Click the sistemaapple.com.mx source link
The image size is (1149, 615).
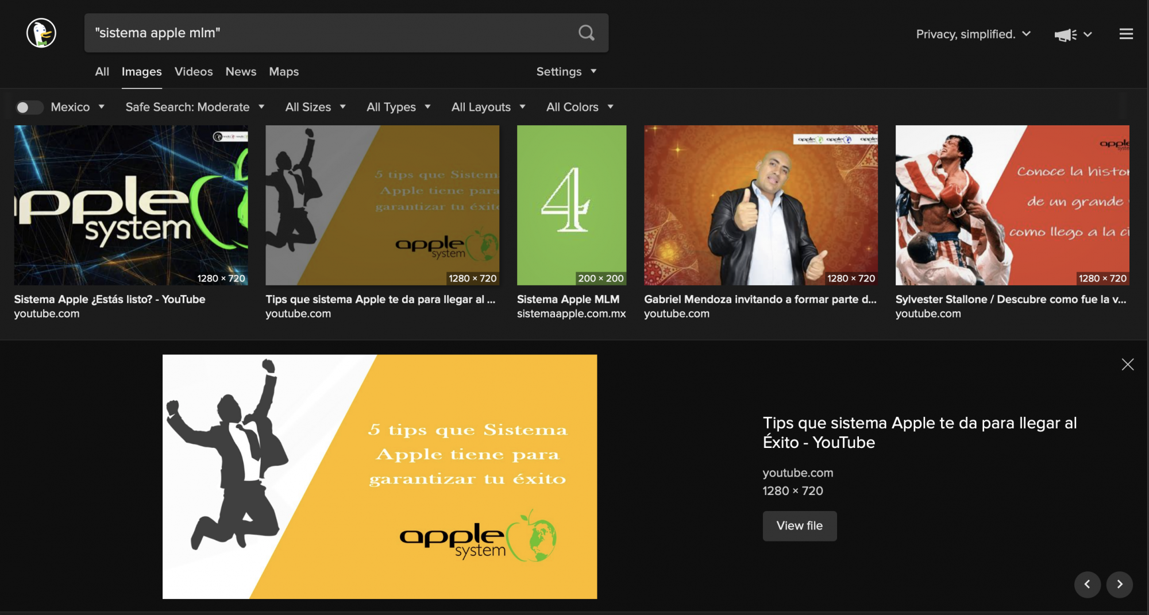[571, 314]
